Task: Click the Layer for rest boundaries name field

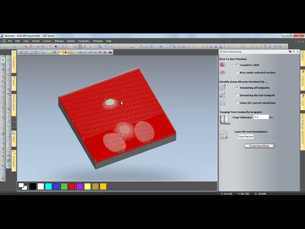Action: [246, 136]
